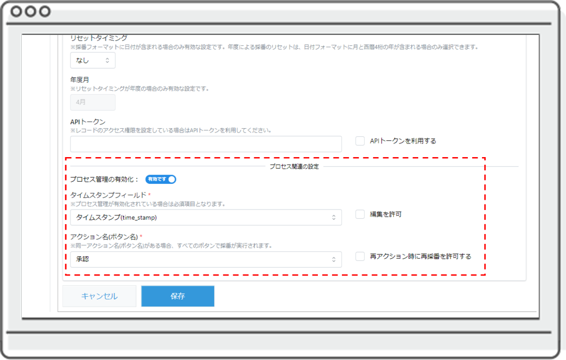Enable the APIトークンを利用する checkbox
The height and width of the screenshot is (360, 566).
coord(360,141)
